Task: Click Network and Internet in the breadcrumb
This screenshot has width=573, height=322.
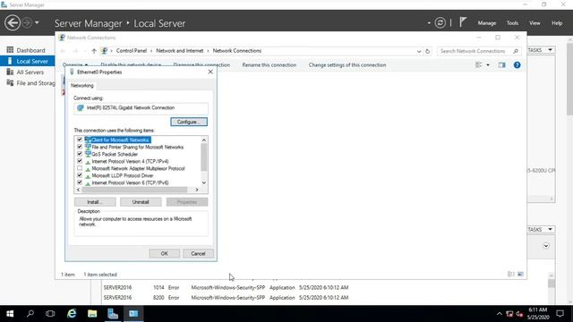Action: coord(179,51)
